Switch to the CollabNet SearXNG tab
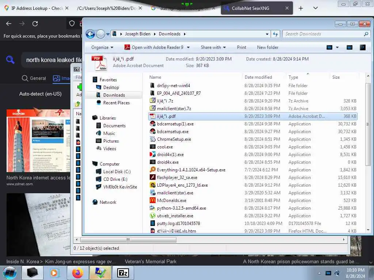 pos(257,8)
